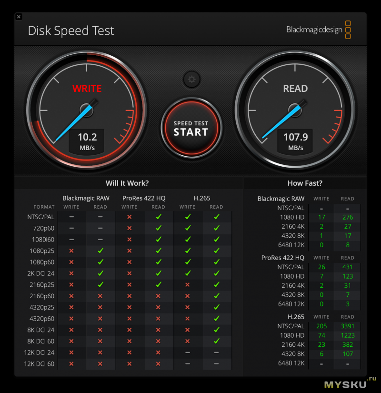Click the 12K DCI 60 row label

coord(39,363)
